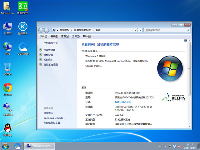Click the address bar Refresh button
The width and height of the screenshot is (200, 150).
coord(140,30)
